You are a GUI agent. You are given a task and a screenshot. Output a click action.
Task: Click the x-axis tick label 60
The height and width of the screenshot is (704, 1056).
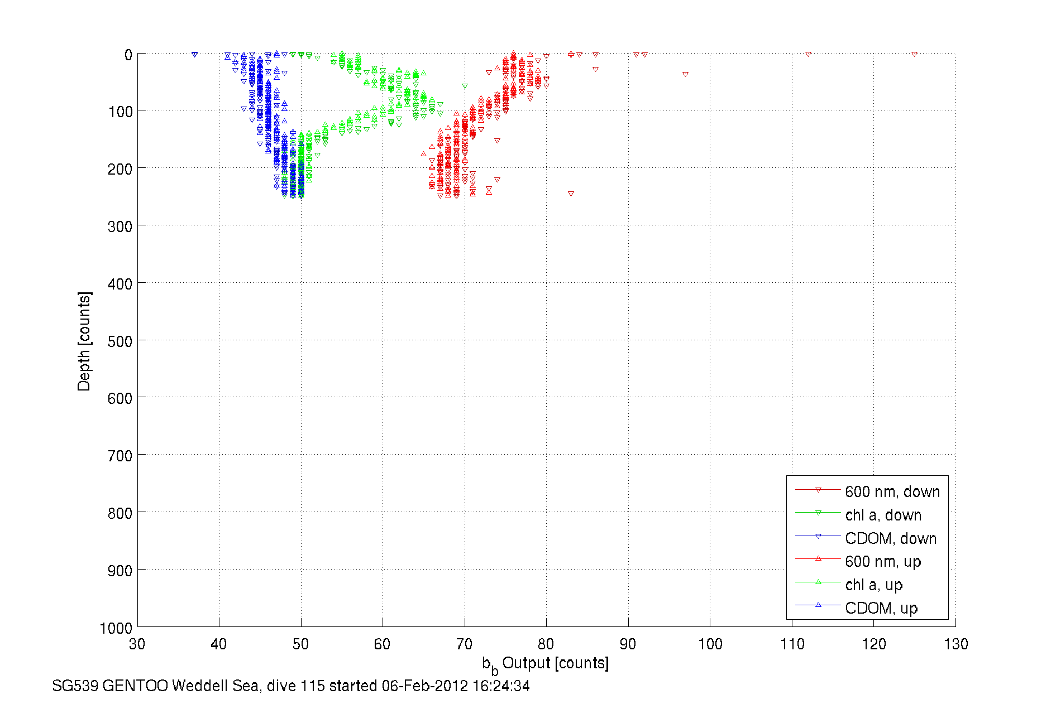[383, 644]
